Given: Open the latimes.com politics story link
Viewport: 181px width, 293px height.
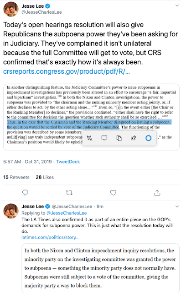Looking at the screenshot, I should 50,237.
